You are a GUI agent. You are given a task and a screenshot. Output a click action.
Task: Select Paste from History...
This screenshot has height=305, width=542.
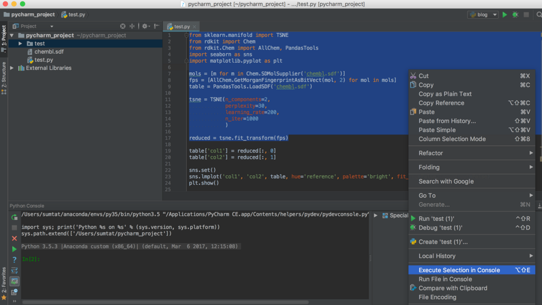(472, 121)
